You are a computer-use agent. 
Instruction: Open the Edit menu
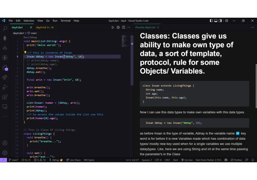[18, 21]
